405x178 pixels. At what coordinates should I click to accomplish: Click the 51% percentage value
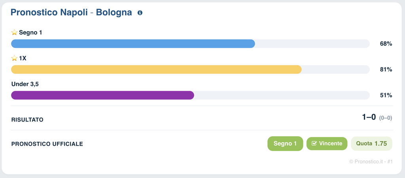tap(386, 95)
